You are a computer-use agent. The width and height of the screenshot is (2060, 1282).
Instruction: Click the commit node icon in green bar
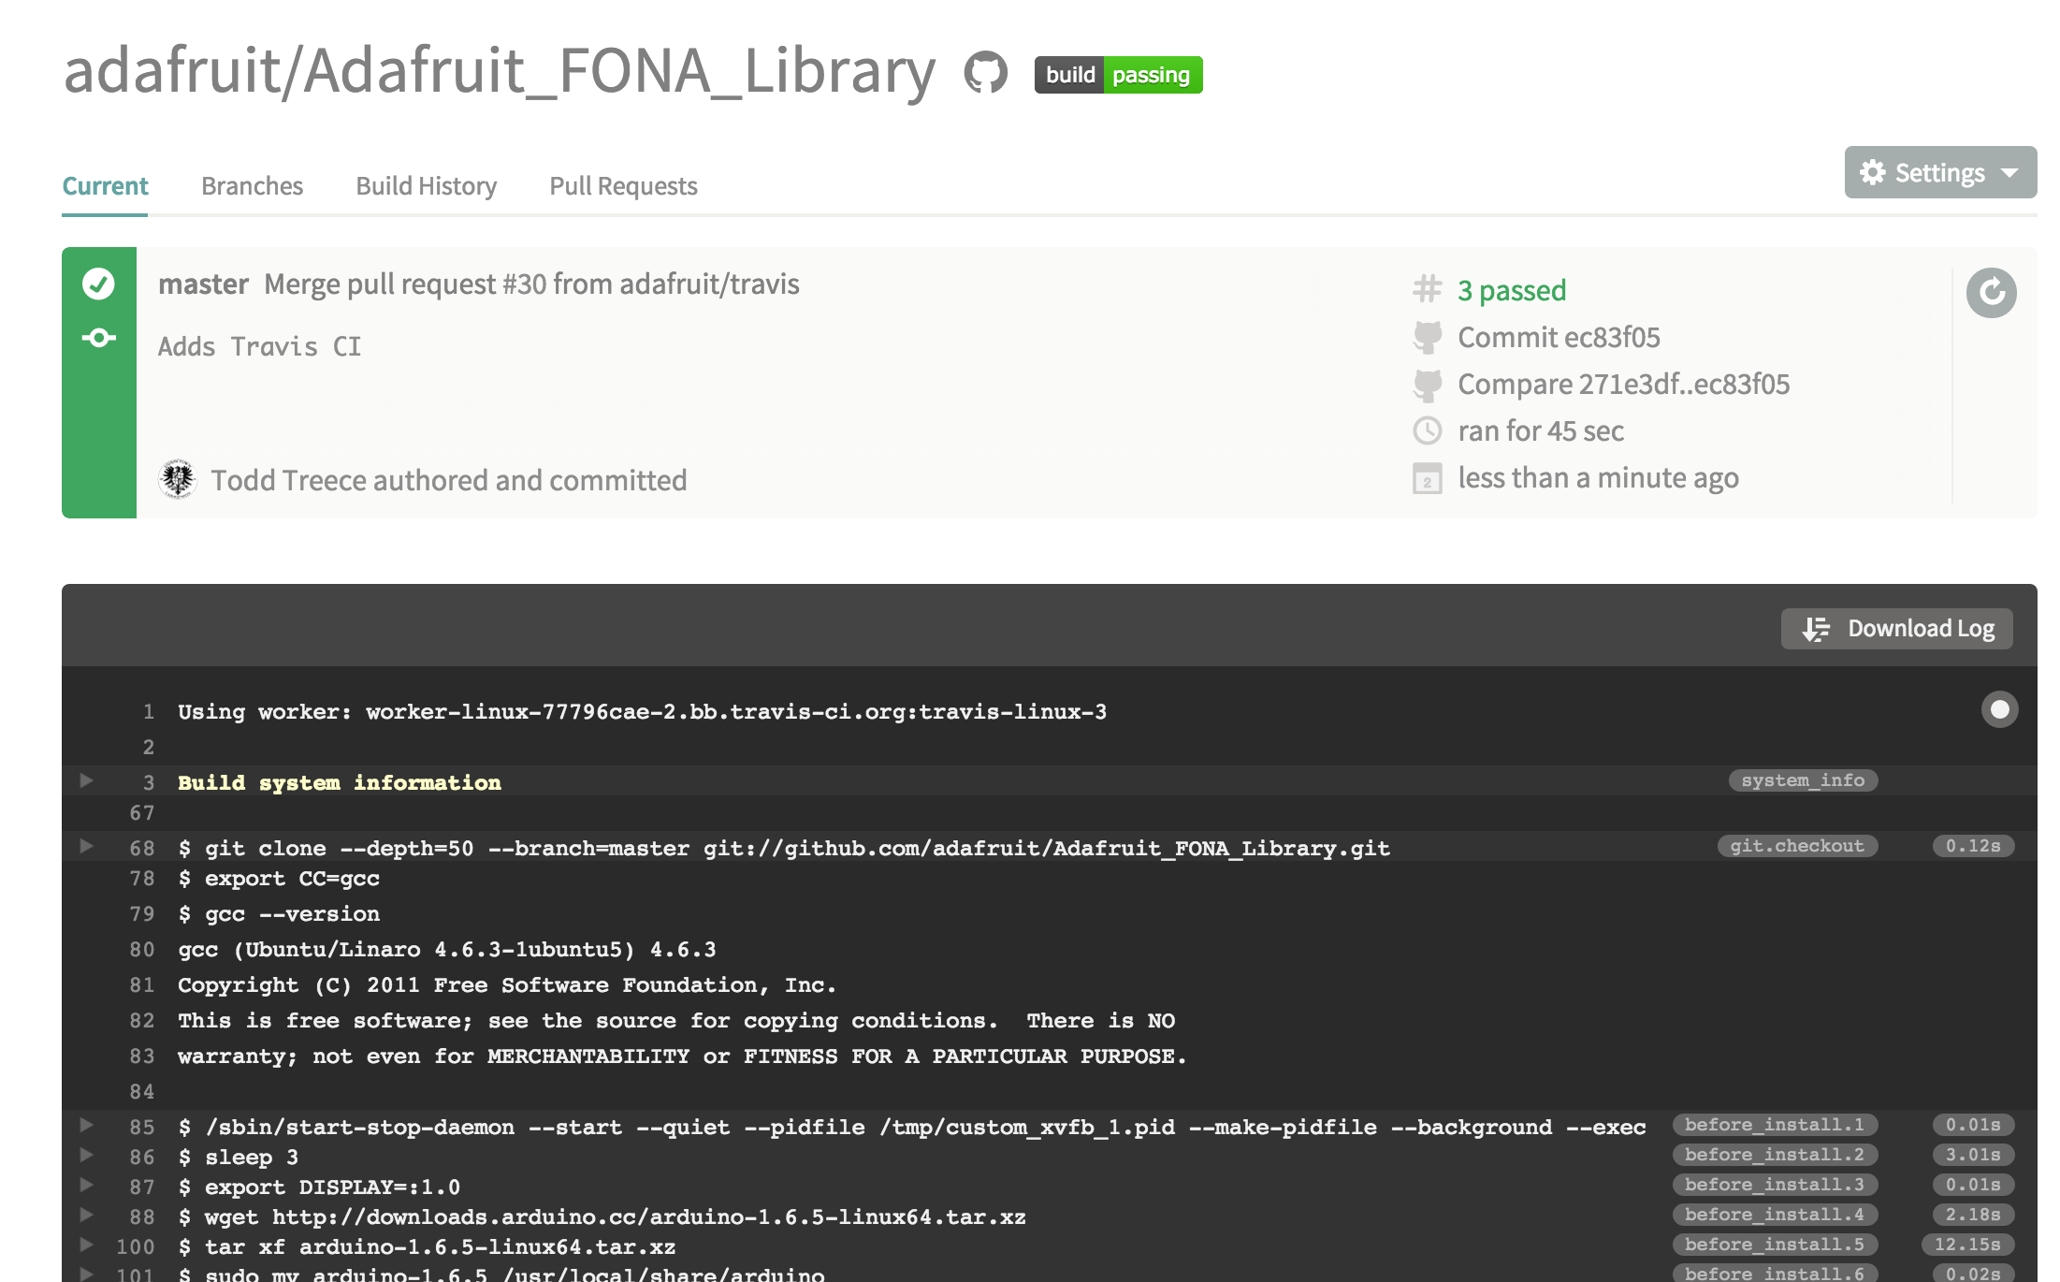98,338
